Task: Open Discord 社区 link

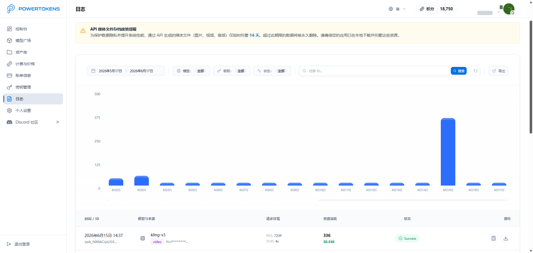Action: click(x=33, y=122)
